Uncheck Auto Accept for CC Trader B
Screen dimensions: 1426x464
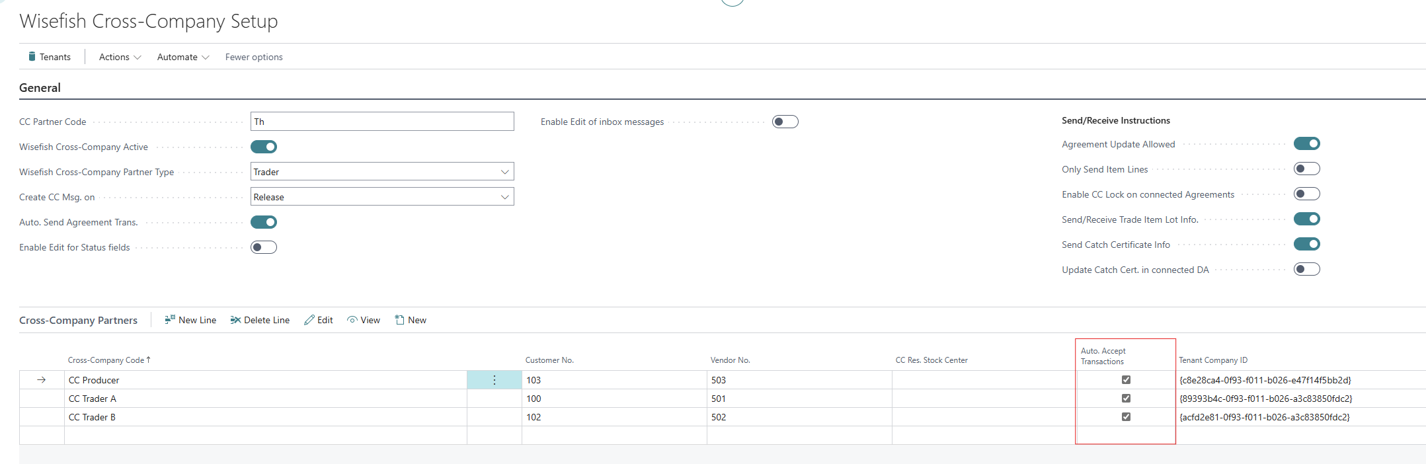point(1126,417)
